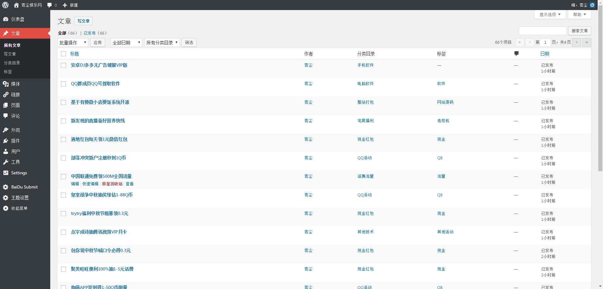
Task: Show the 全部 (66) filter view
Action: tap(67, 33)
